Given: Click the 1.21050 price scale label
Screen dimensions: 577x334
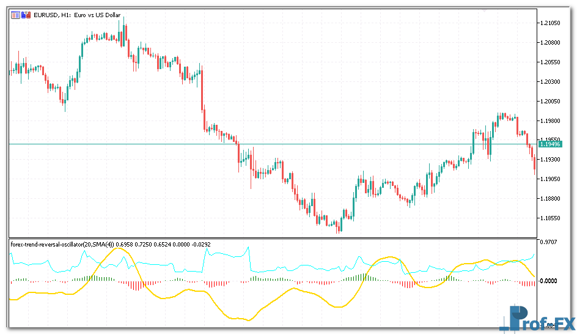Looking at the screenshot, I should pos(551,23).
